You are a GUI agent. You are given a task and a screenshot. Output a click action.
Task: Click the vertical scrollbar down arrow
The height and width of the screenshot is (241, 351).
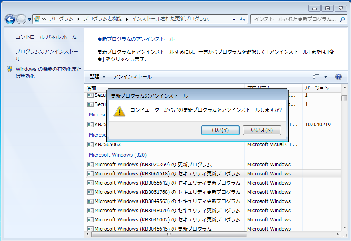[345, 228]
